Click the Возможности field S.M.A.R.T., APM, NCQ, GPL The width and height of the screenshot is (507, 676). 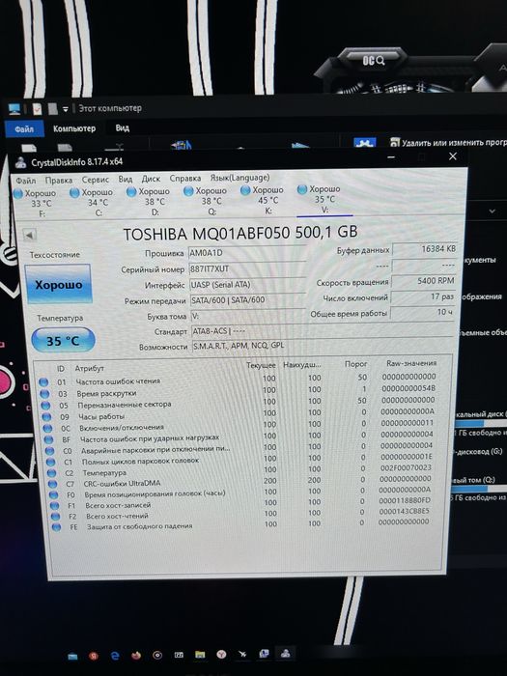tap(324, 346)
